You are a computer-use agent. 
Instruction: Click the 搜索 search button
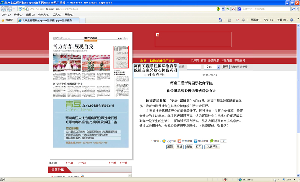point(226,67)
